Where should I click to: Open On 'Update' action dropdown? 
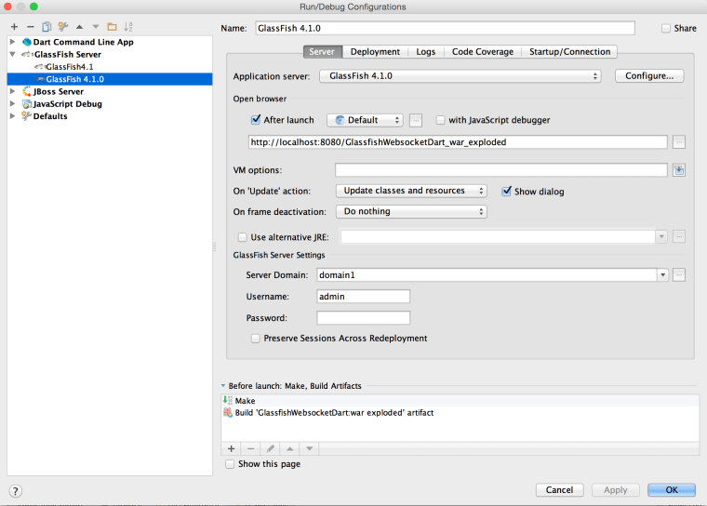[x=411, y=191]
